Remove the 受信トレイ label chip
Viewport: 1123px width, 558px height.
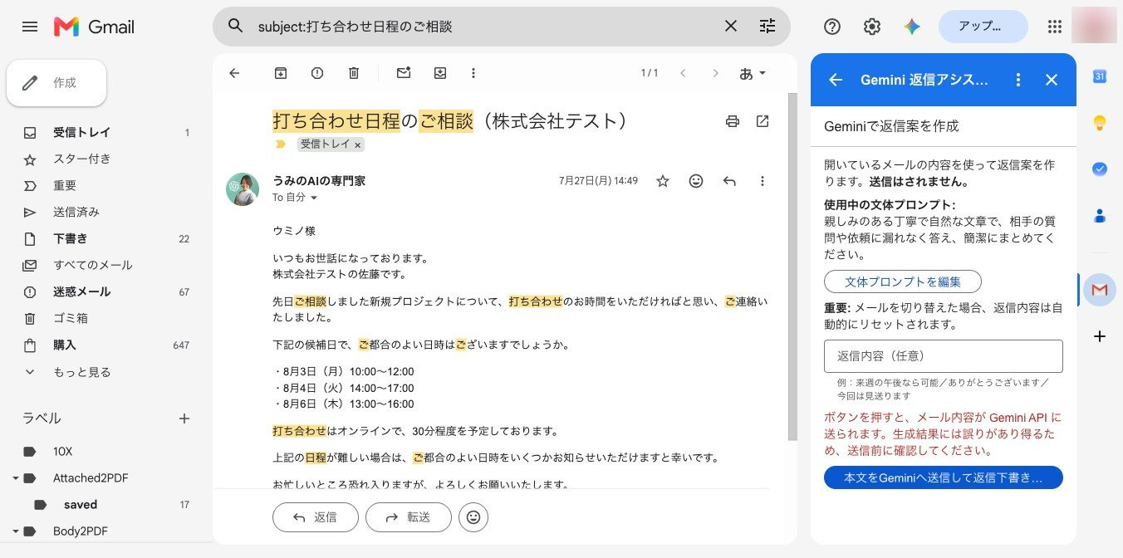358,144
